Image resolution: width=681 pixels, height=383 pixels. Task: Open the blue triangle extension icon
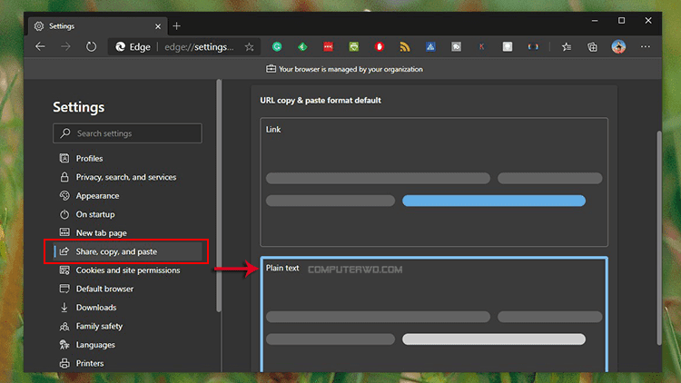(430, 46)
